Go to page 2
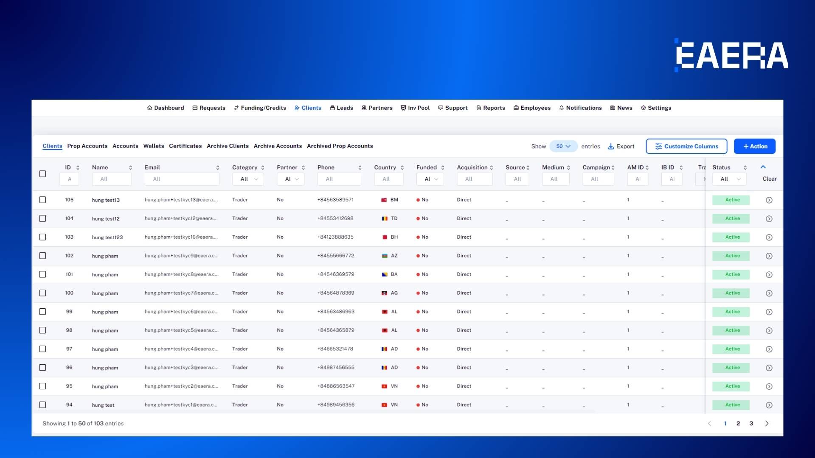 coord(738,424)
